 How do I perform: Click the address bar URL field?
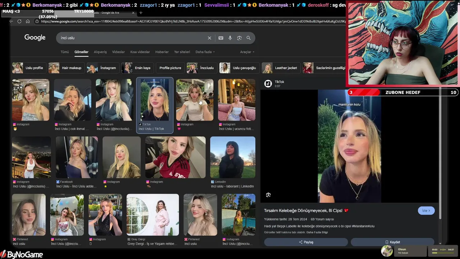pyautogui.click(x=193, y=21)
